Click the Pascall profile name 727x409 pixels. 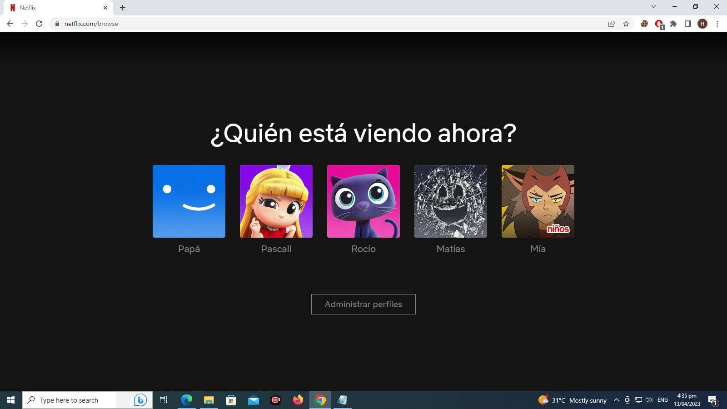pyautogui.click(x=276, y=249)
